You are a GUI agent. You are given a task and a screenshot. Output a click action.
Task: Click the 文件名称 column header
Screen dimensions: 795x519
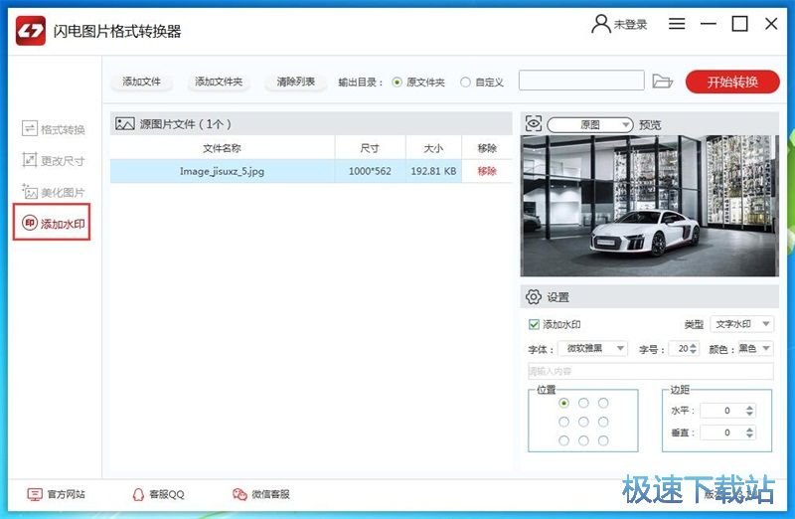[222, 148]
